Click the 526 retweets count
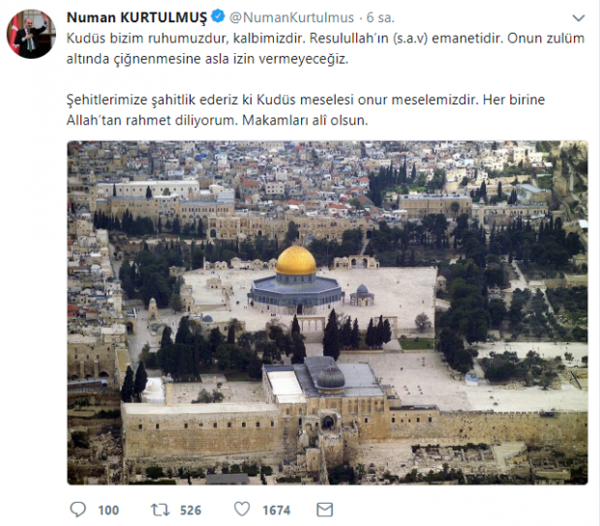Screen dimensions: 600x526 (191, 511)
